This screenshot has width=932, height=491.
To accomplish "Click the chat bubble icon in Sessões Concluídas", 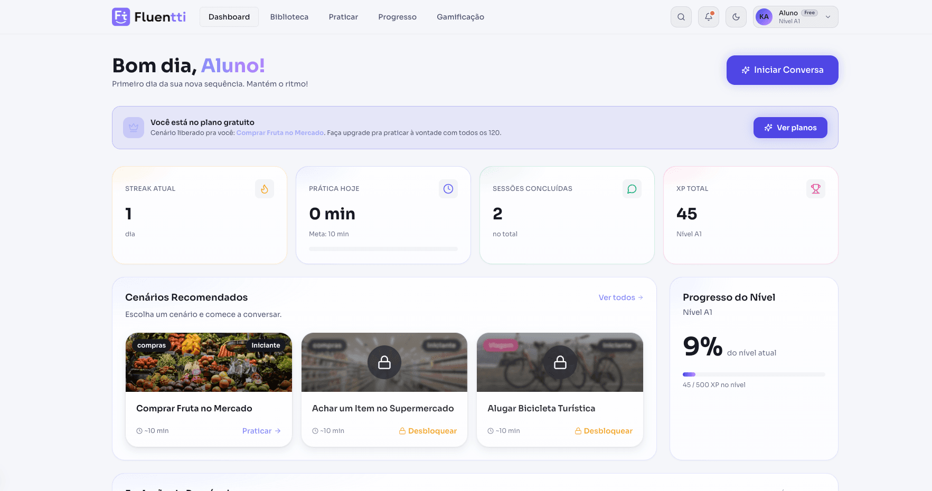I will coord(632,189).
